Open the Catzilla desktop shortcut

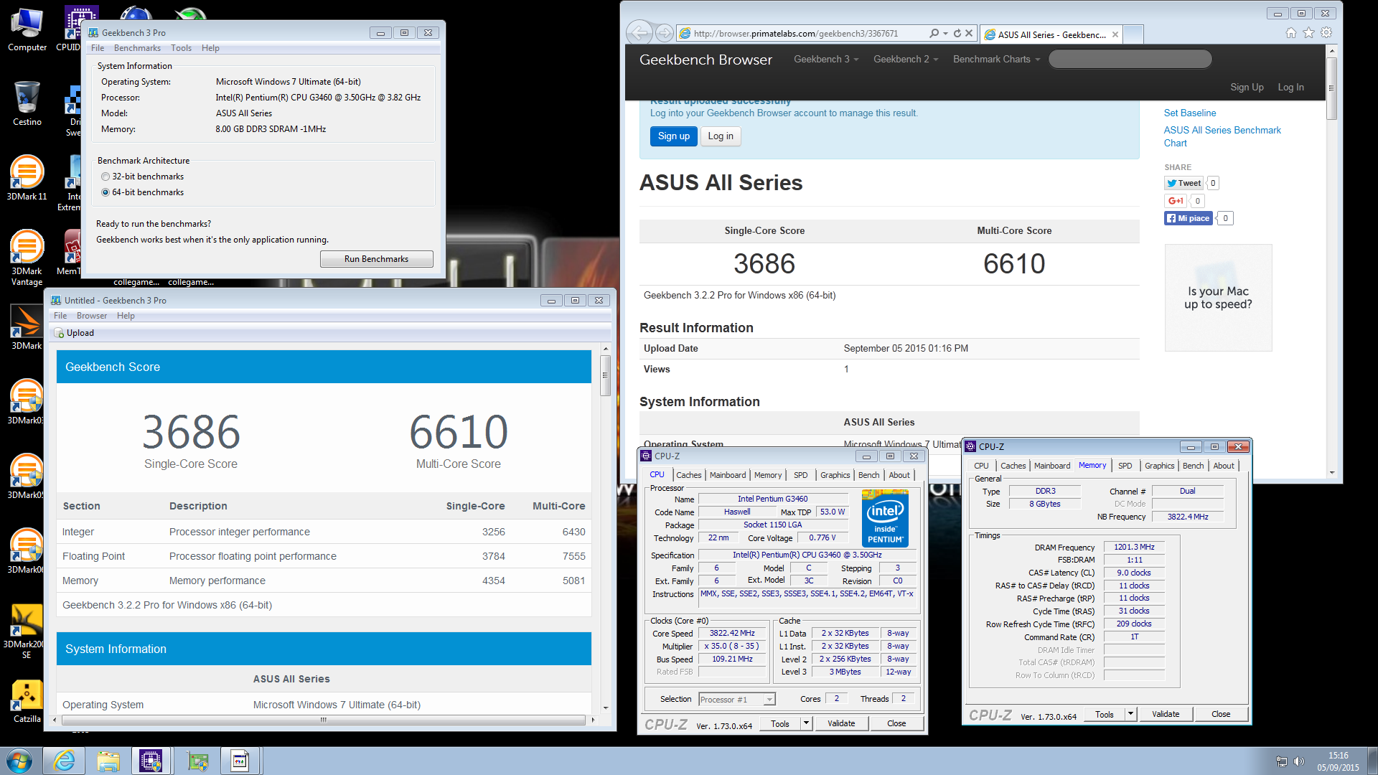(x=27, y=700)
